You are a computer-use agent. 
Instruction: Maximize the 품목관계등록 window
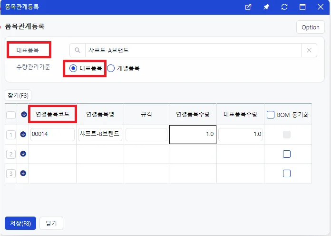pyautogui.click(x=302, y=7)
